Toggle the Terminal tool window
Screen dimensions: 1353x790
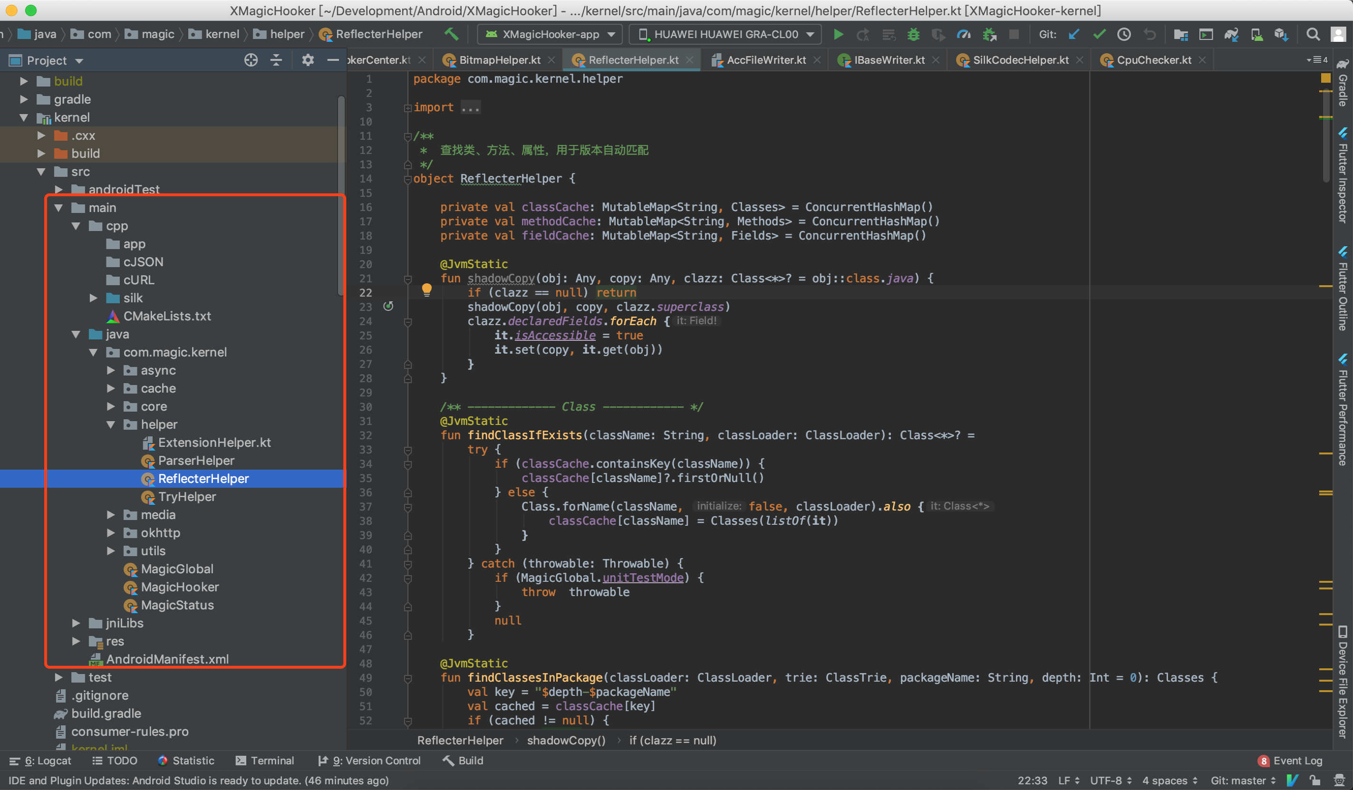point(265,761)
